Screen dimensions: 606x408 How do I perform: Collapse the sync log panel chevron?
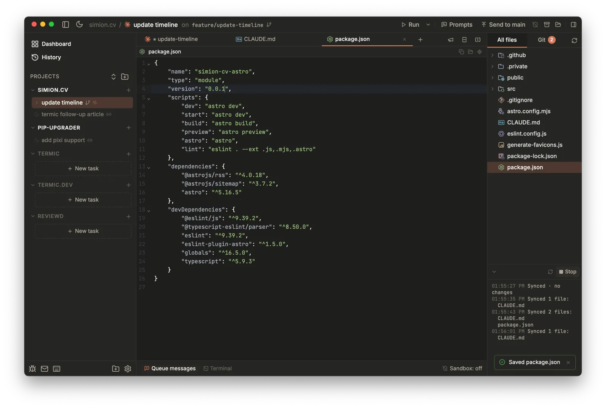[494, 272]
